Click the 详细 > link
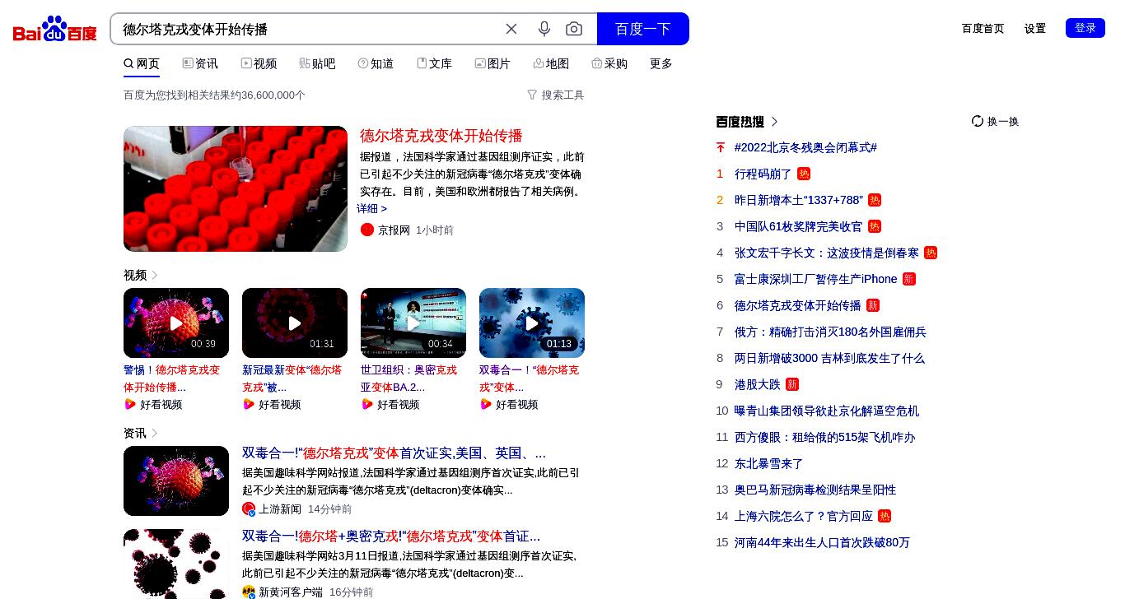 coord(372,208)
